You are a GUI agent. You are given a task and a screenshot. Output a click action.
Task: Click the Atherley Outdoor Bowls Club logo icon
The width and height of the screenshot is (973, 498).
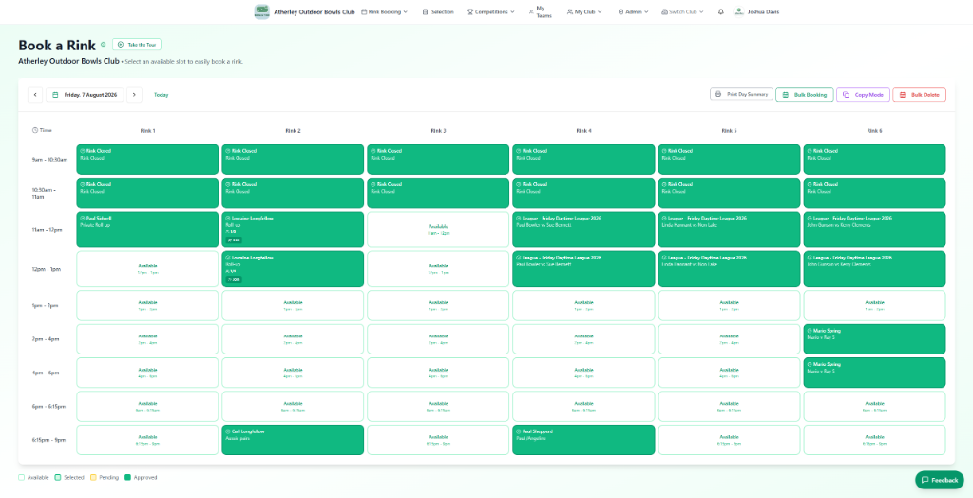point(262,11)
